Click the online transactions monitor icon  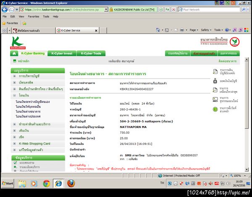pyautogui.click(x=215, y=100)
